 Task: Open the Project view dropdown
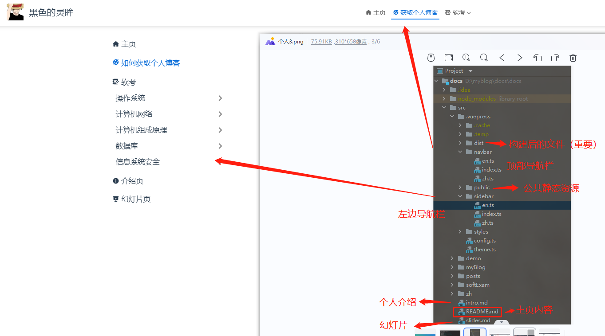pyautogui.click(x=471, y=71)
